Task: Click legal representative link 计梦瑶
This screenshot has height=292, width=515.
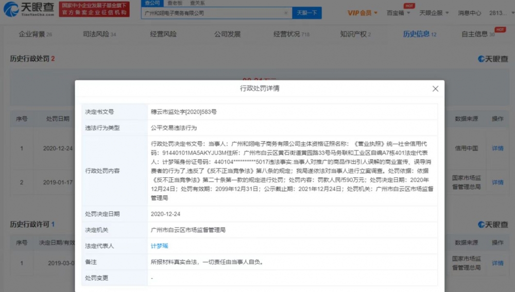Action: click(159, 246)
